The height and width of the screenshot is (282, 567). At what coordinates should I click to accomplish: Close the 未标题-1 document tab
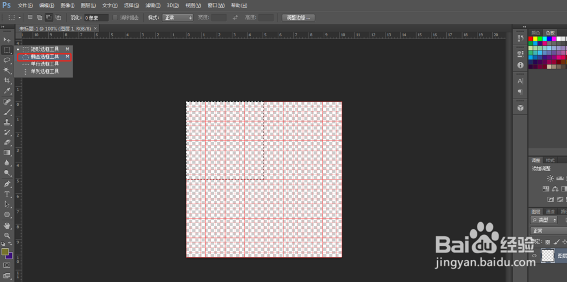[x=95, y=28]
